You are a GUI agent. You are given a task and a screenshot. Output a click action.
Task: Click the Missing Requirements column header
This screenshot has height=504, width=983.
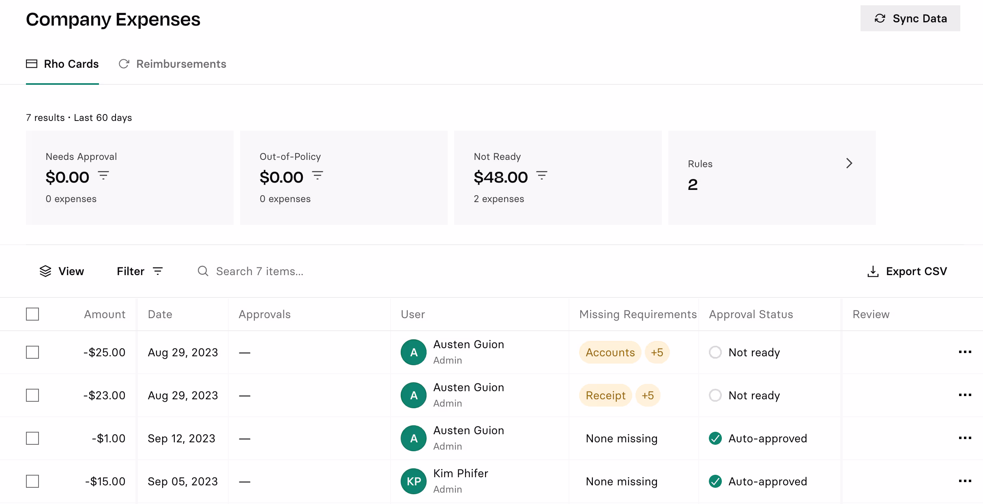pos(638,314)
